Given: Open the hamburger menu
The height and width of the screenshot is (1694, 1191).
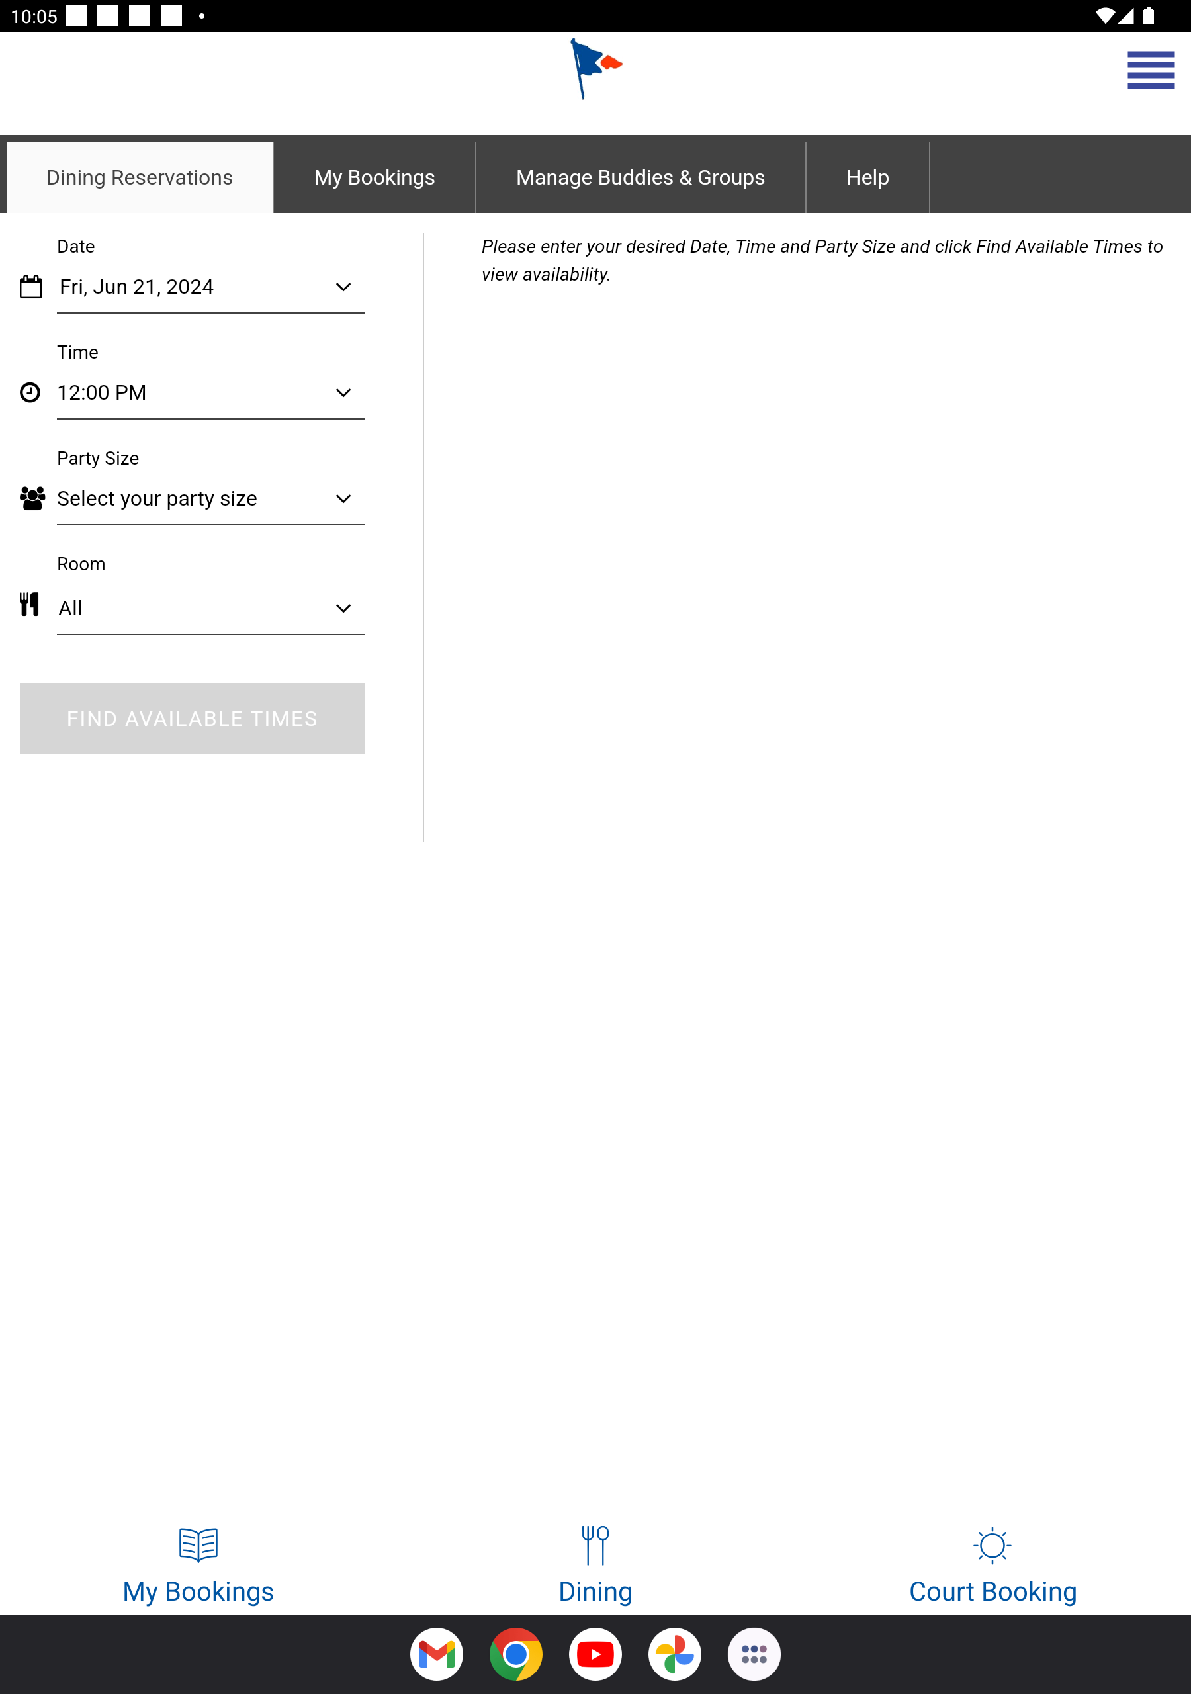Looking at the screenshot, I should point(1151,70).
